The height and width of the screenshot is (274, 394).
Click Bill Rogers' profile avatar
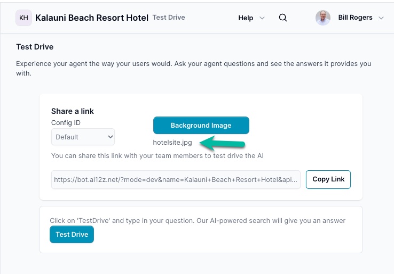click(x=323, y=18)
